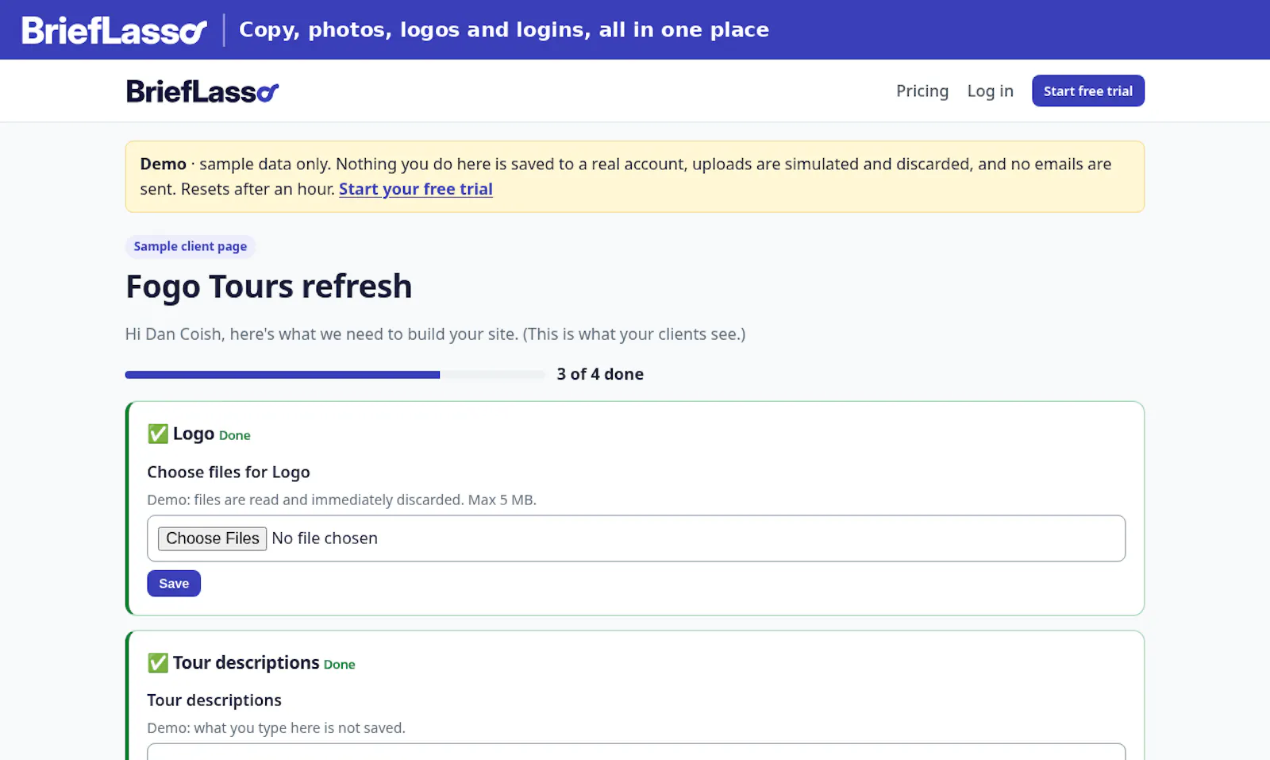
Task: Click the 3 of 4 progress bar
Action: click(335, 375)
